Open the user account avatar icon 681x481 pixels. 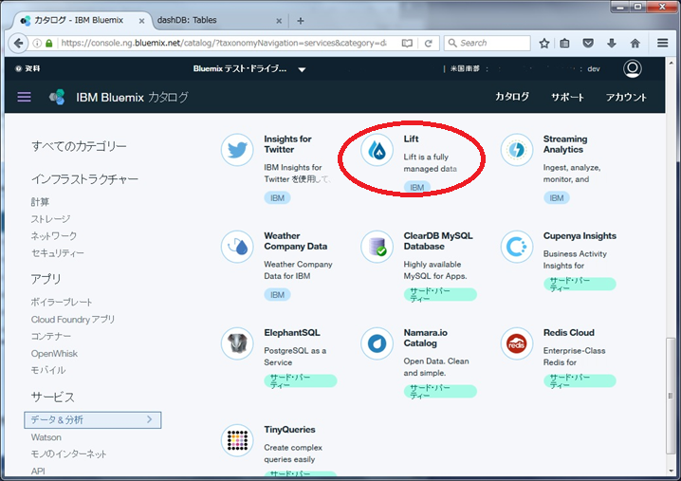tap(633, 69)
